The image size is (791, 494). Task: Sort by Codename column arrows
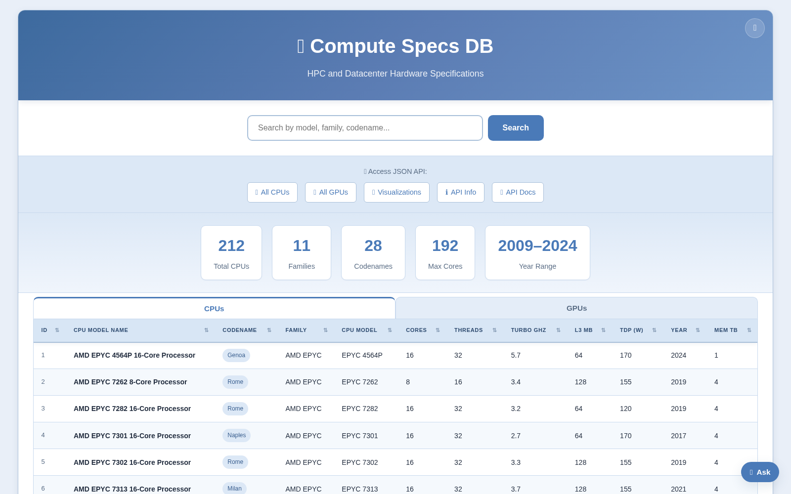point(269,330)
